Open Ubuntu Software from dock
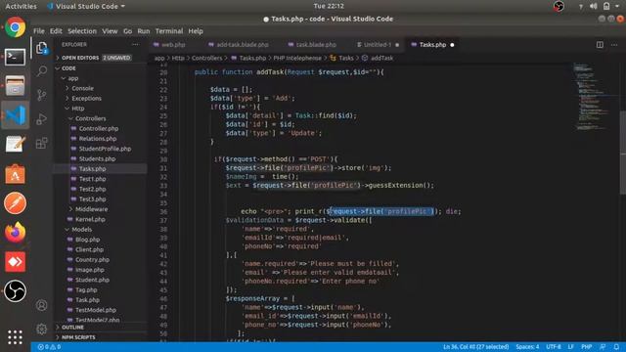The image size is (626, 352). [16, 174]
